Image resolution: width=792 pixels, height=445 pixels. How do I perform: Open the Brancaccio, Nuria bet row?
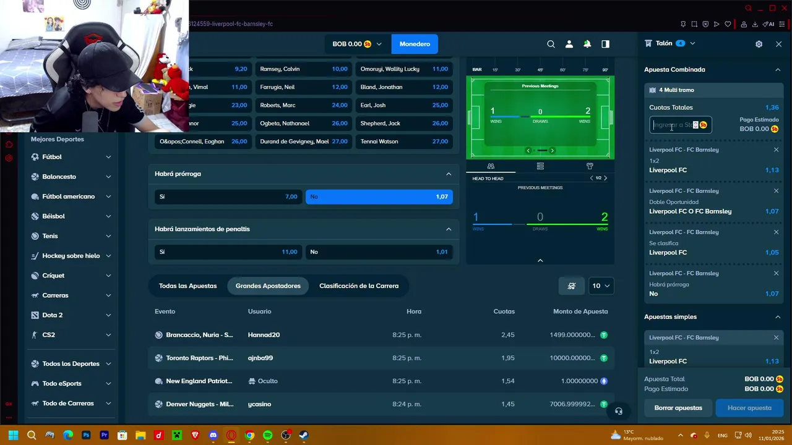381,335
